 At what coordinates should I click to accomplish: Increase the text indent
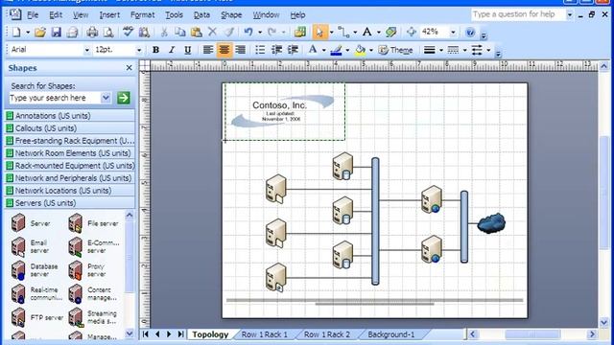[x=293, y=50]
